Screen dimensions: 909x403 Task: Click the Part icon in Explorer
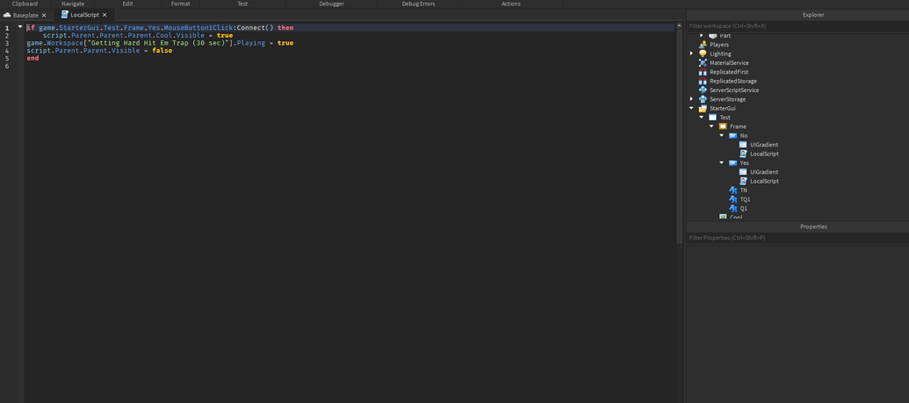[712, 36]
